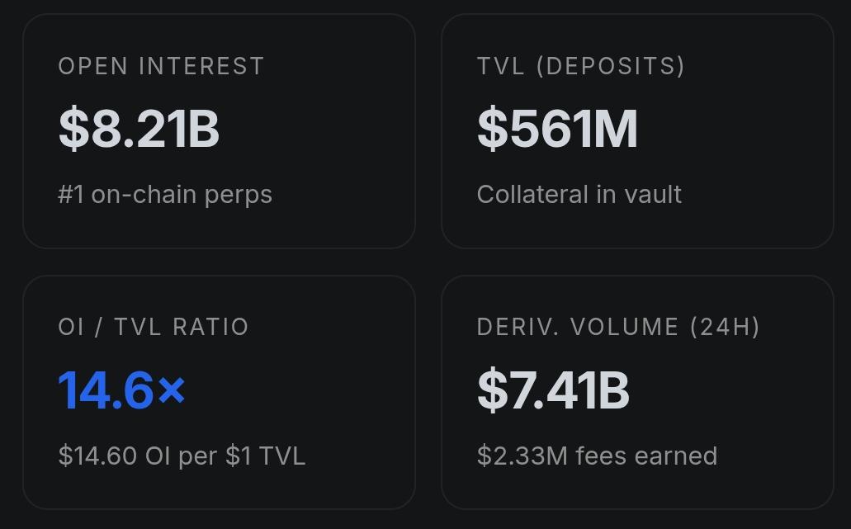Image resolution: width=851 pixels, height=529 pixels.
Task: Click the "$14.60" amount in the ratio caption
Action: coord(97,456)
